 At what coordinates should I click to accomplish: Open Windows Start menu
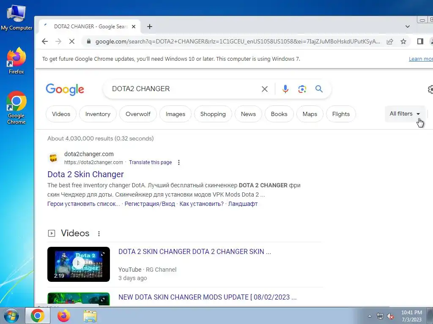11,316
